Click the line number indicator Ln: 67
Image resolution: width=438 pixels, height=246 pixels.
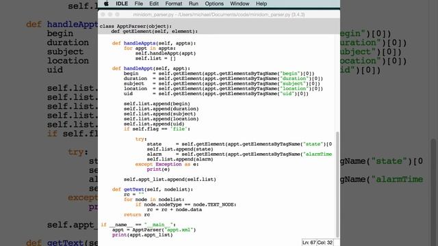pyautogui.click(x=309, y=243)
